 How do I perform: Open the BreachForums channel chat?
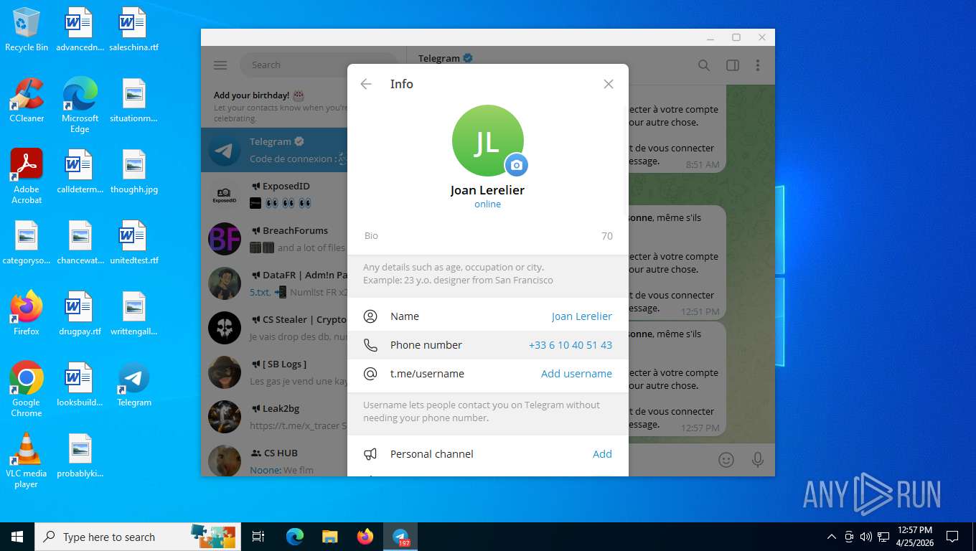[x=274, y=239]
